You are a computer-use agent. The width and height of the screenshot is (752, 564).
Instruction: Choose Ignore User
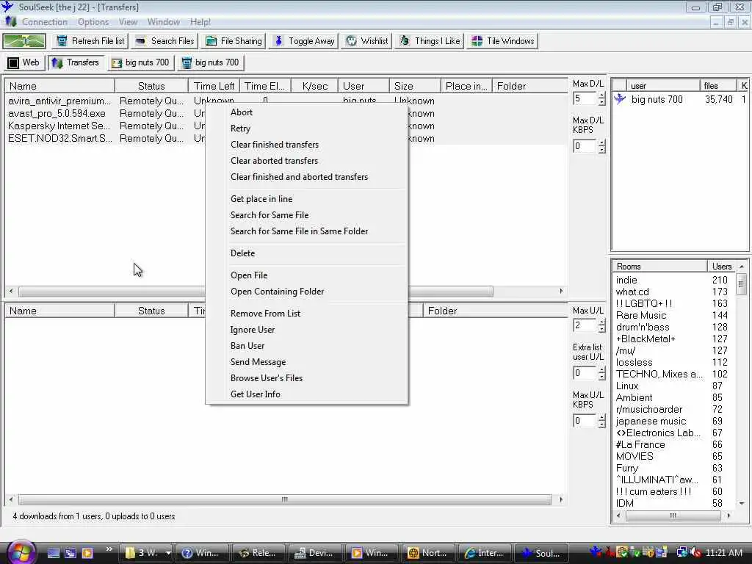point(306,330)
